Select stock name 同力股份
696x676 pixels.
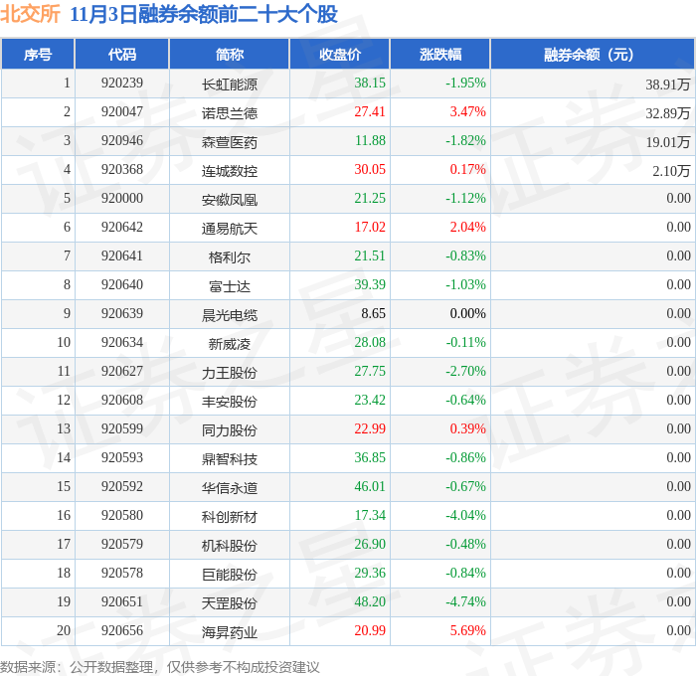(x=230, y=430)
